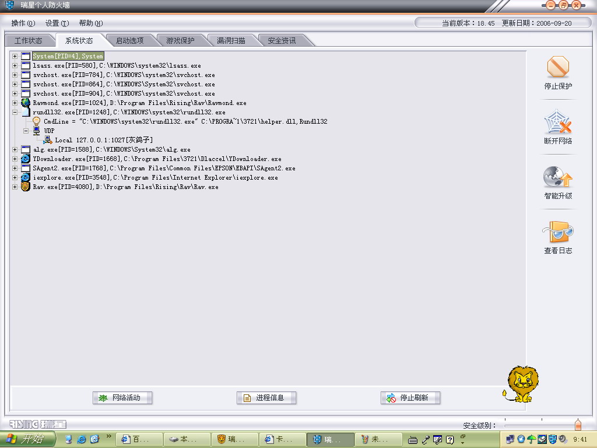Select the System[PID=4],System row text
597x448 pixels.
click(x=68, y=56)
